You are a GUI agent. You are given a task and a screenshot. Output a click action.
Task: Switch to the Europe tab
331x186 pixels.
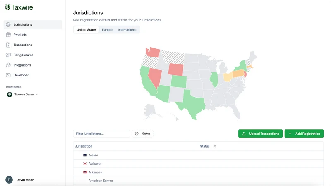[107, 30]
